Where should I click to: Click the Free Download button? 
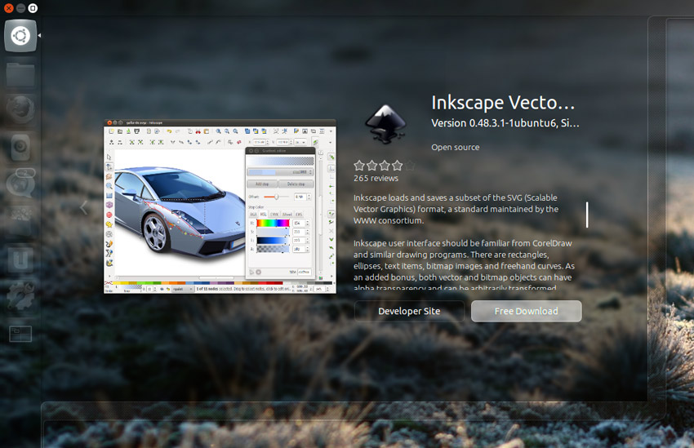coord(527,311)
